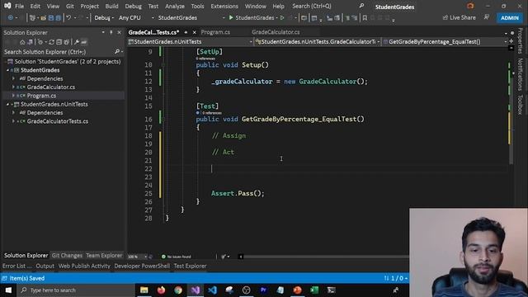Click the Live Share button
Image resolution: width=528 pixels, height=297 pixels.
[x=459, y=17]
